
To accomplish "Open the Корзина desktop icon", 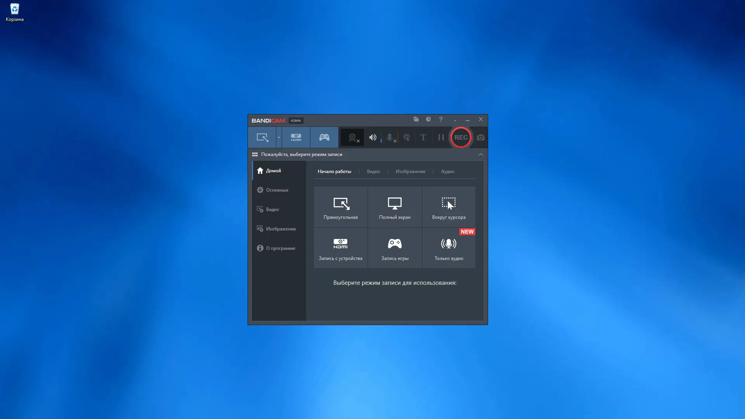I will (x=15, y=12).
